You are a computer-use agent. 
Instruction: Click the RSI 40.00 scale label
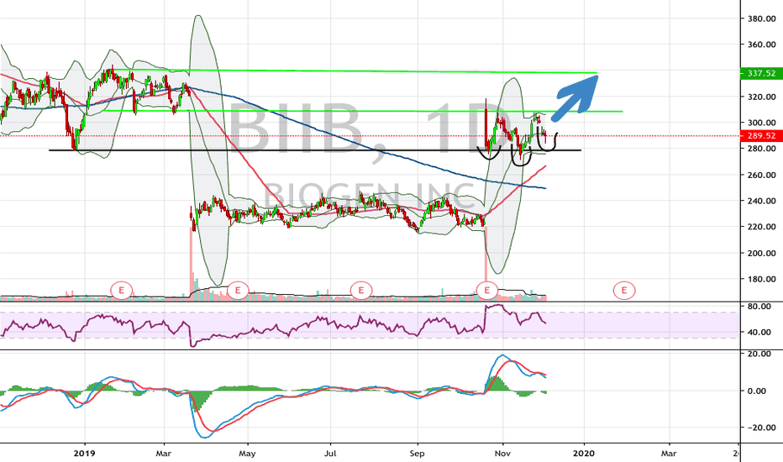(759, 332)
